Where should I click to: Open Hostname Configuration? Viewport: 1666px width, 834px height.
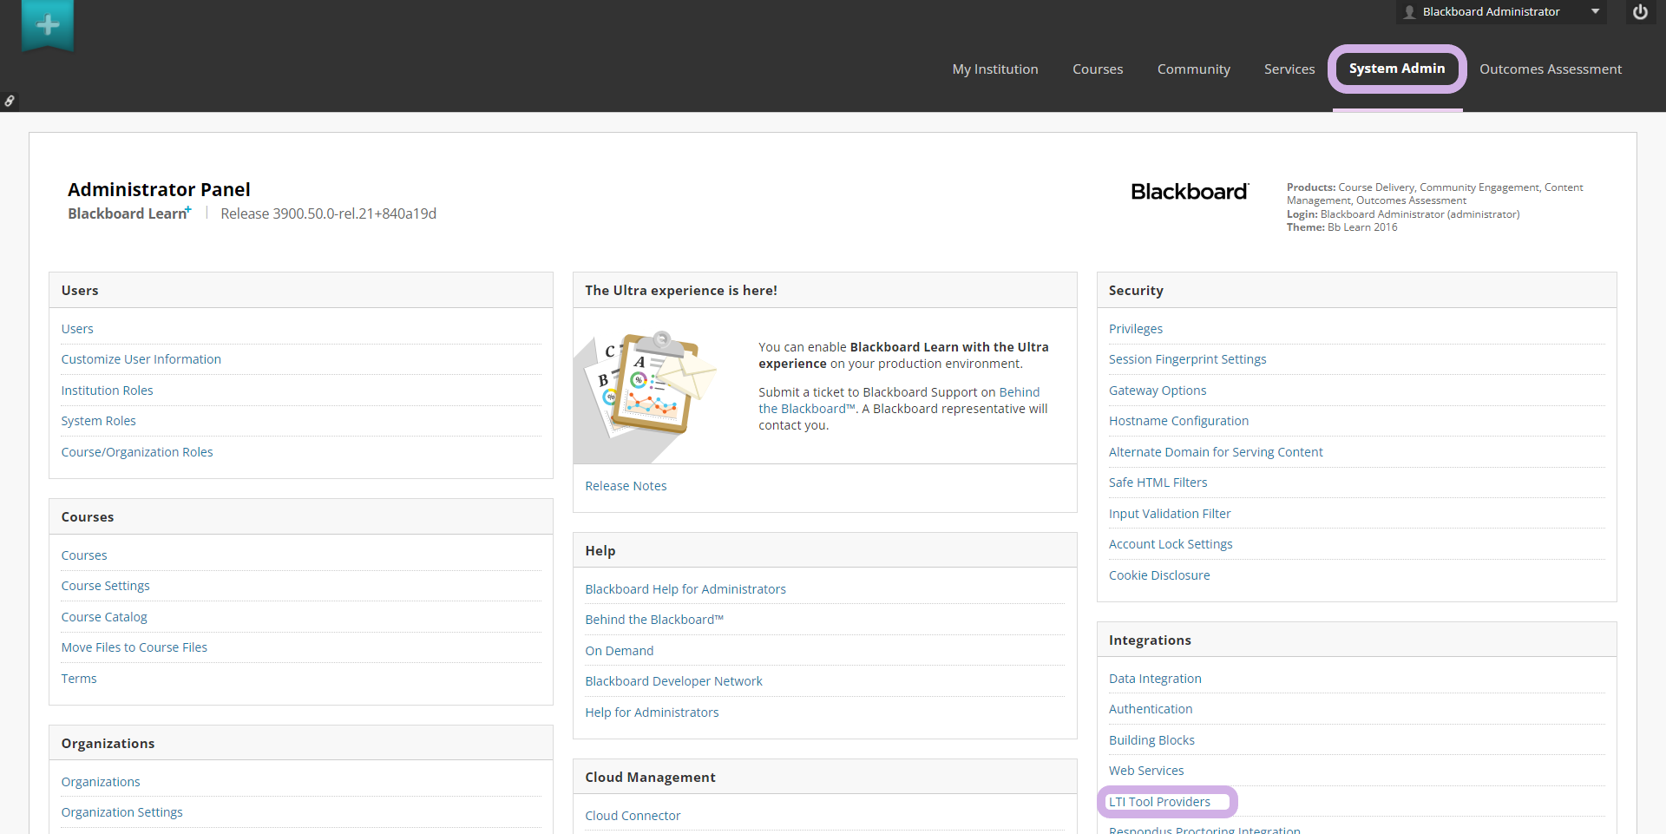(x=1179, y=421)
